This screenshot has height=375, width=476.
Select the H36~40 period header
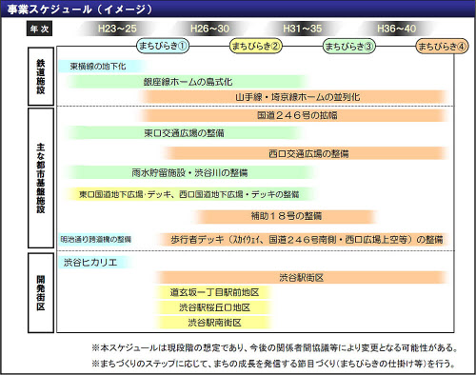pyautogui.click(x=396, y=29)
